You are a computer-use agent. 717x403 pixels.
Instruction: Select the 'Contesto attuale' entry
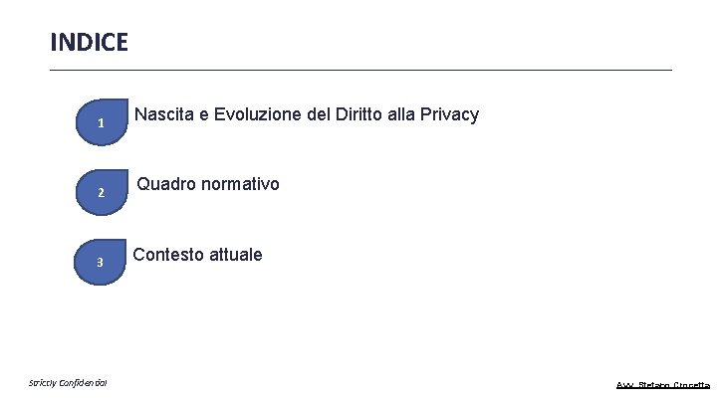[197, 254]
